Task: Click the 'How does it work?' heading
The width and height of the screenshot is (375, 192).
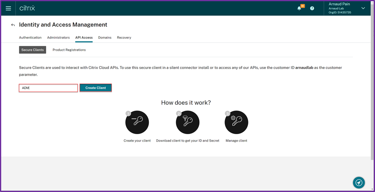Action: (x=186, y=103)
